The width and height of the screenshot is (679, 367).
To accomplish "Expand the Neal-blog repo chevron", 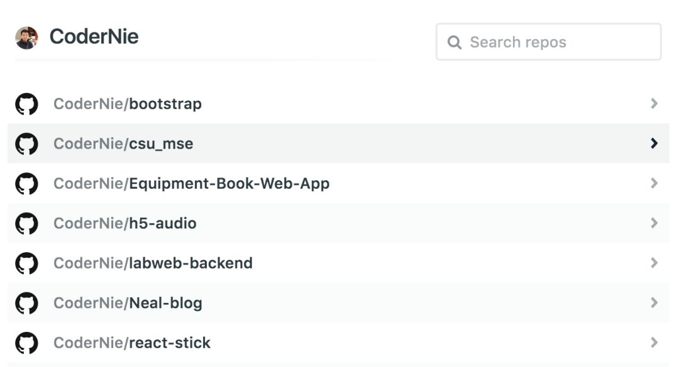I will (x=654, y=302).
